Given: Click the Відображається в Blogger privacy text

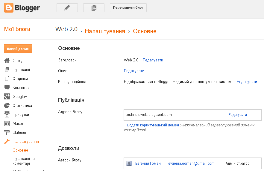Looking at the screenshot, I should 178,82.
